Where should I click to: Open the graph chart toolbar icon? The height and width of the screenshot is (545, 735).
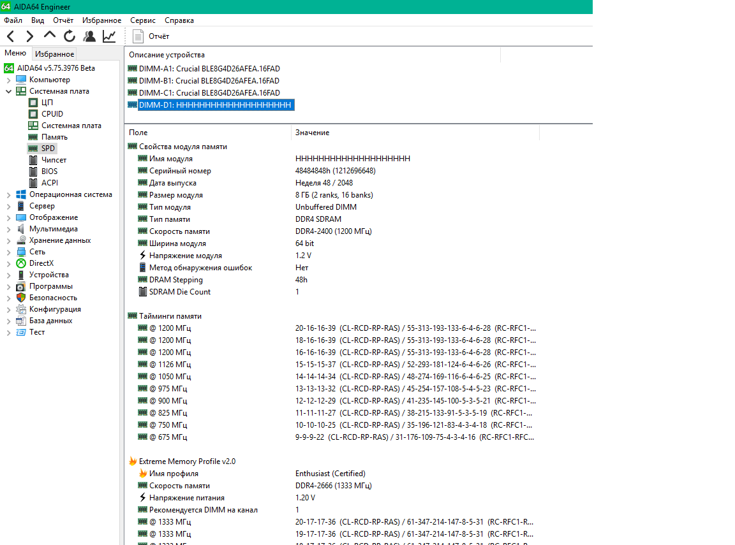(109, 36)
